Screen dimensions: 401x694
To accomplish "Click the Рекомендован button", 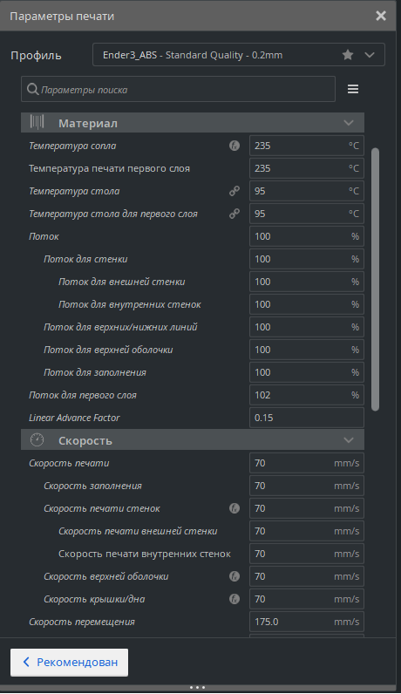I will click(69, 662).
